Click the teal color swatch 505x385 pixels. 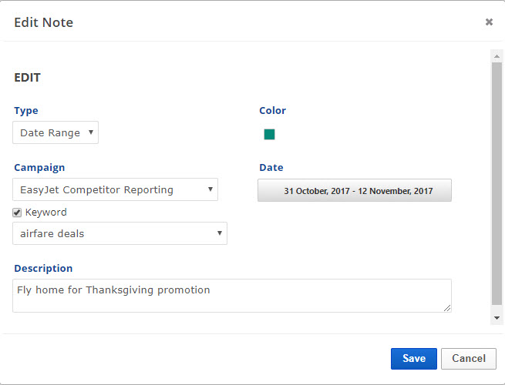269,134
